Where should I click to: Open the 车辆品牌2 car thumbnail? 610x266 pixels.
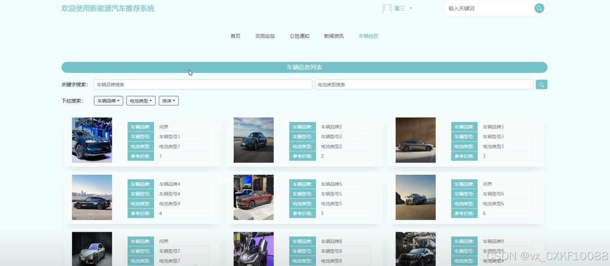(x=254, y=140)
